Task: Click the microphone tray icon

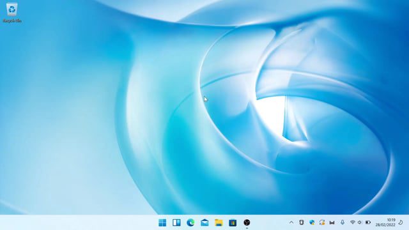Action: coord(343,222)
